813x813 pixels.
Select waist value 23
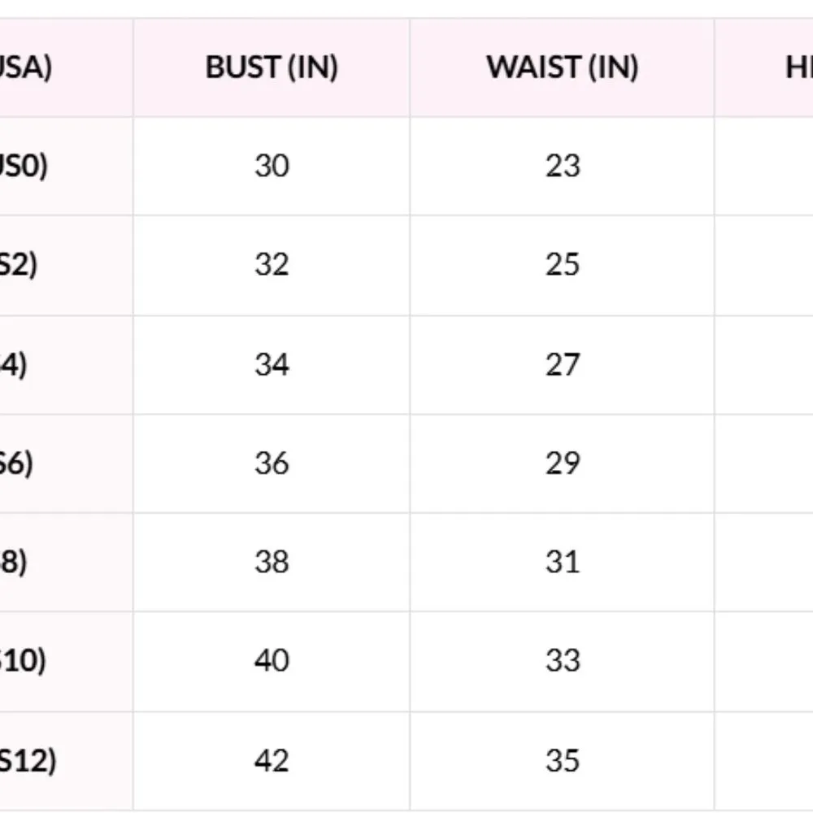[x=562, y=167]
